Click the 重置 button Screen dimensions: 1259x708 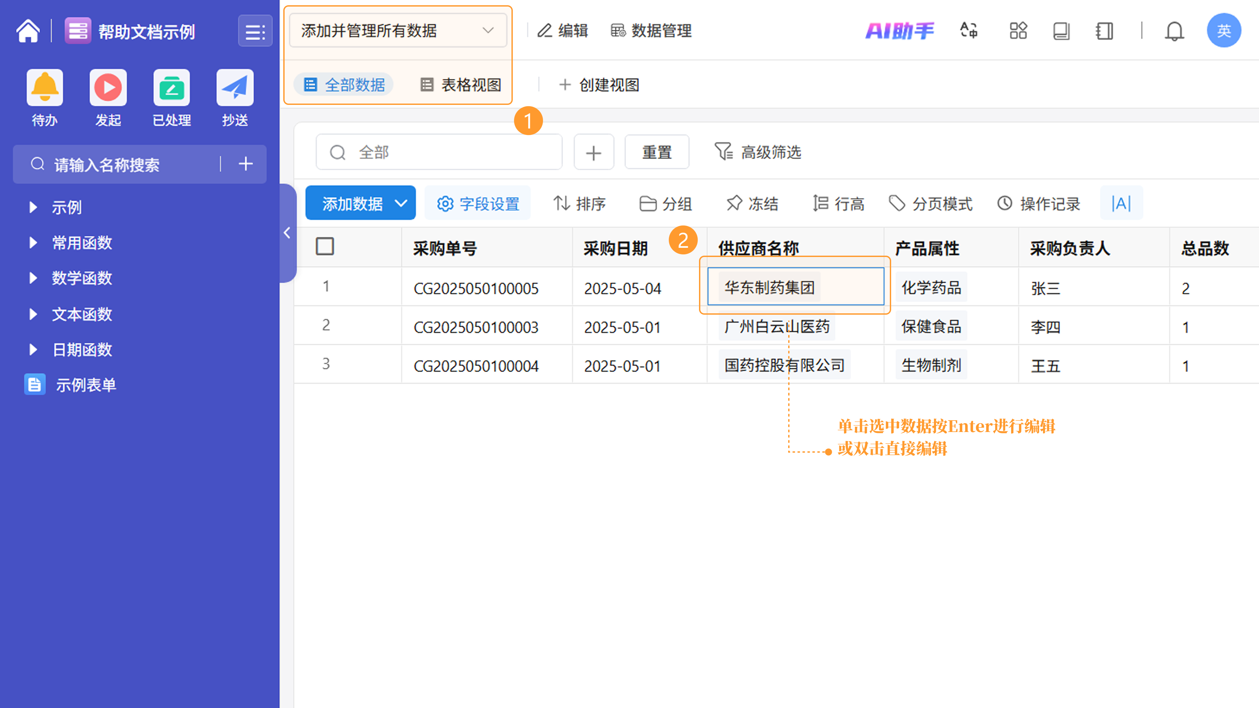click(656, 152)
